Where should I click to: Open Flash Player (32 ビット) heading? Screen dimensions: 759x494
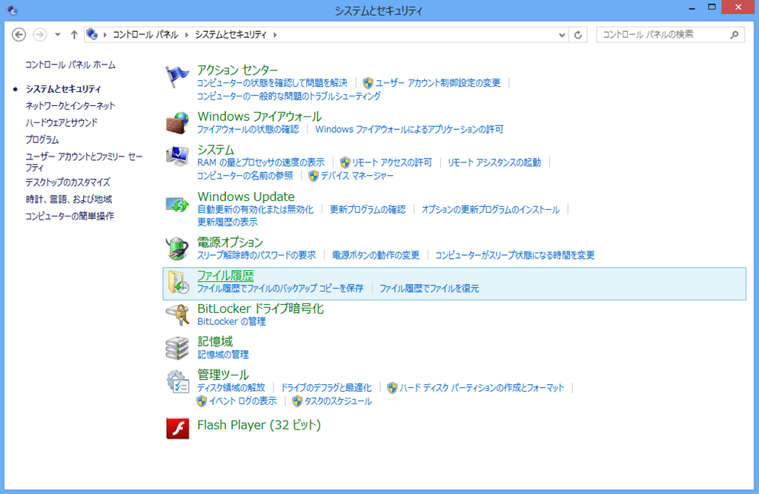(259, 425)
